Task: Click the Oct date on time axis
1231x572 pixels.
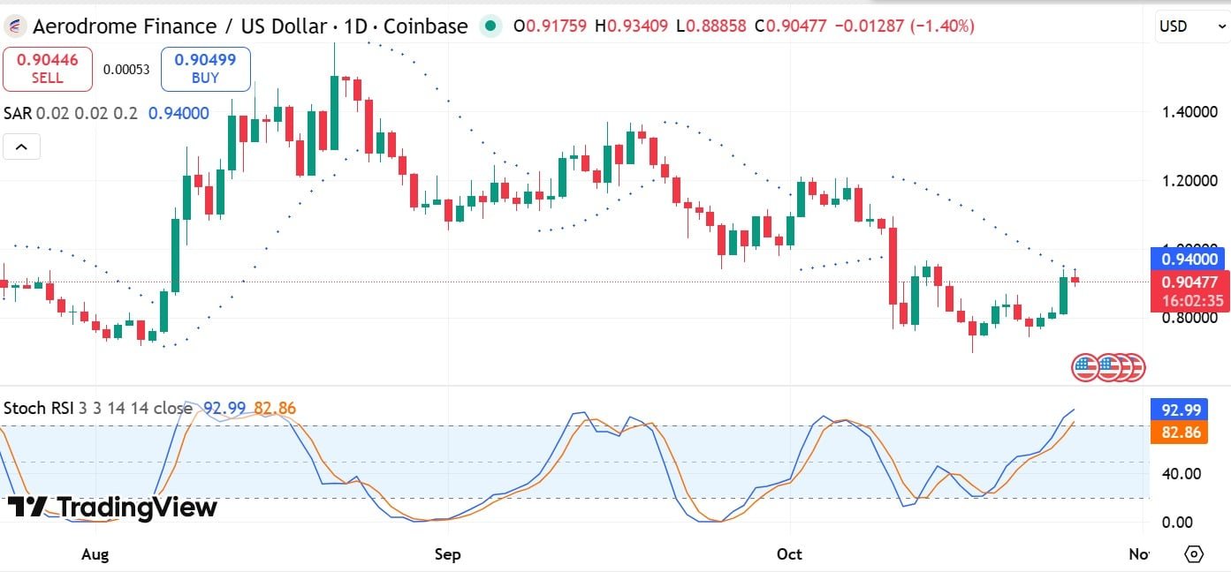Action: [x=788, y=554]
